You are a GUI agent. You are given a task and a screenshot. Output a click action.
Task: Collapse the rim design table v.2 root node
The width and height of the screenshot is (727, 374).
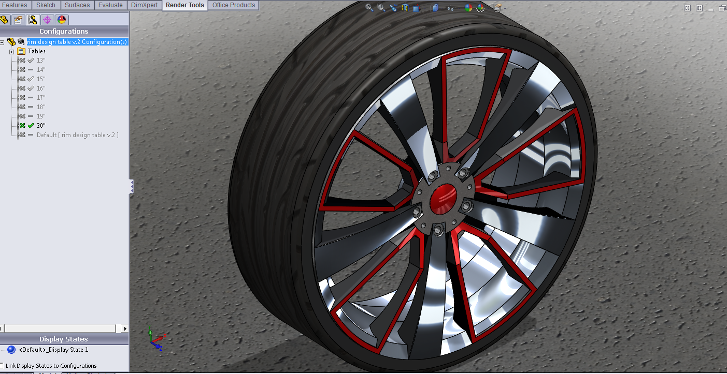coord(2,42)
